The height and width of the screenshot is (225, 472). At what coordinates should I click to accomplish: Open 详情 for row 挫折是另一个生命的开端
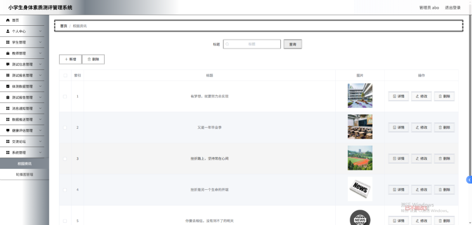coord(399,190)
